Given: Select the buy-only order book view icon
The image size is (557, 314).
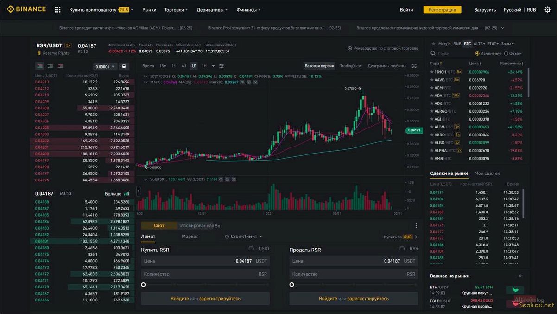Looking at the screenshot, I should (51, 66).
